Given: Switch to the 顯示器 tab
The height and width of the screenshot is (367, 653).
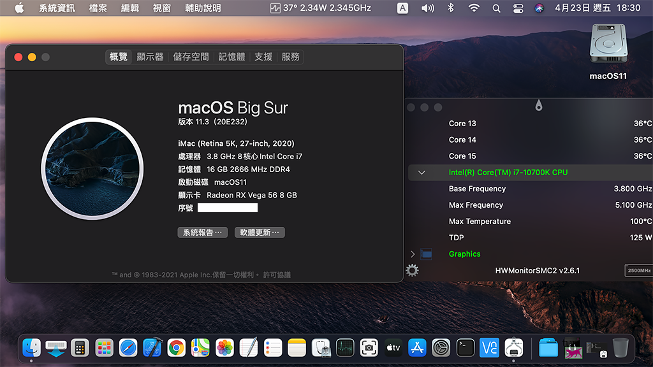Looking at the screenshot, I should [x=150, y=57].
